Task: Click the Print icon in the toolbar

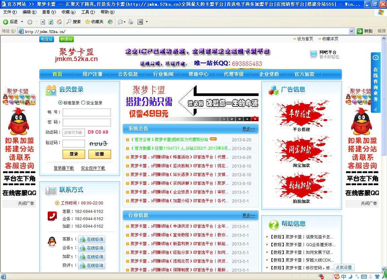Action: [x=131, y=22]
